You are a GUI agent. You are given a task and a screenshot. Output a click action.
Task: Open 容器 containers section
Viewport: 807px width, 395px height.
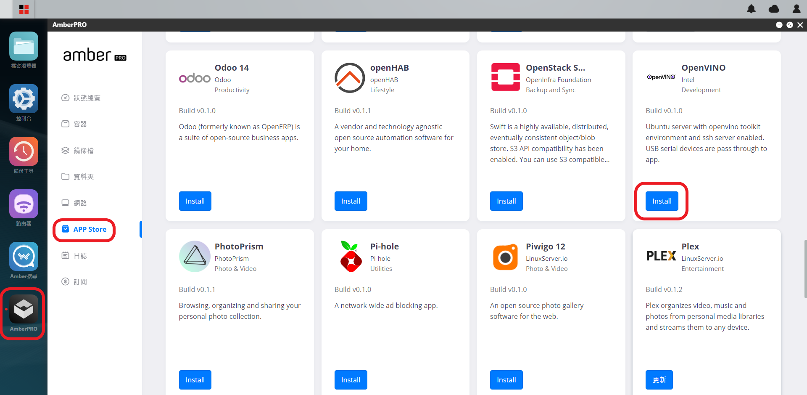coord(74,124)
